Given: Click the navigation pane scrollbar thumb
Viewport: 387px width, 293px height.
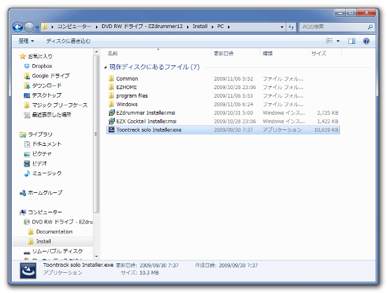Looking at the screenshot, I should pyautogui.click(x=96, y=134).
